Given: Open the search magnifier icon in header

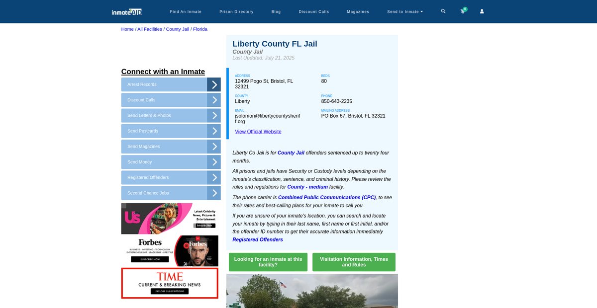Looking at the screenshot, I should point(443,11).
